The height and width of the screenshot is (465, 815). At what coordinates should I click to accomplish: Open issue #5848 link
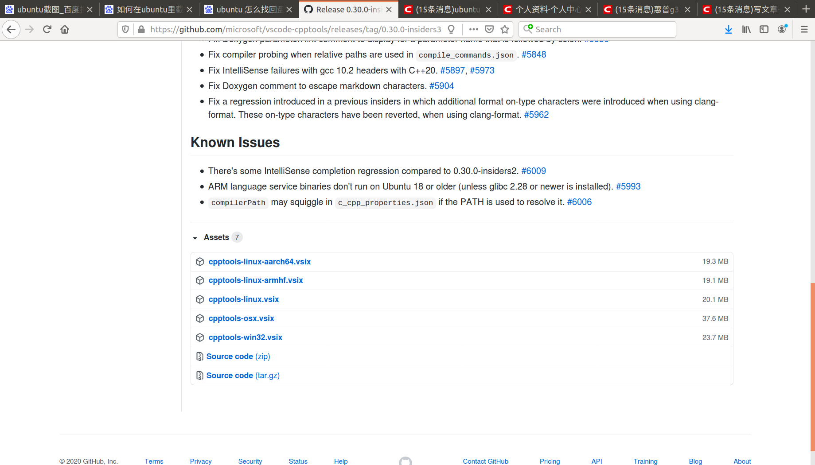coord(534,54)
